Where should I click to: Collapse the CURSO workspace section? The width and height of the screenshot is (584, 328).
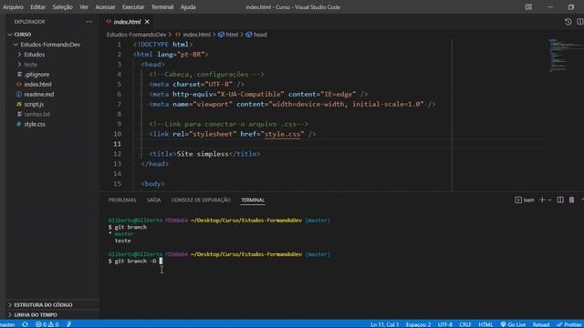click(x=22, y=35)
